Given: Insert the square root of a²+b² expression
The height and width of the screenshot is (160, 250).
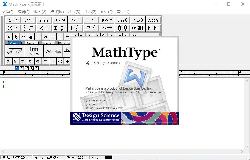Looking at the screenshot, I should pyautogui.click(x=15, y=51).
